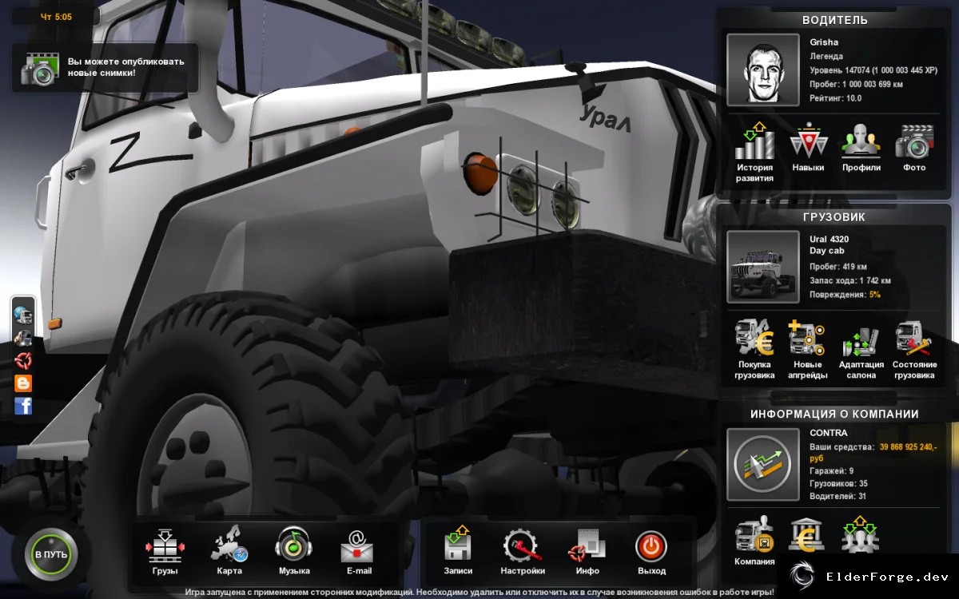This screenshot has height=599, width=959.
Task: Open the bank icon with euro sign
Action: click(807, 535)
